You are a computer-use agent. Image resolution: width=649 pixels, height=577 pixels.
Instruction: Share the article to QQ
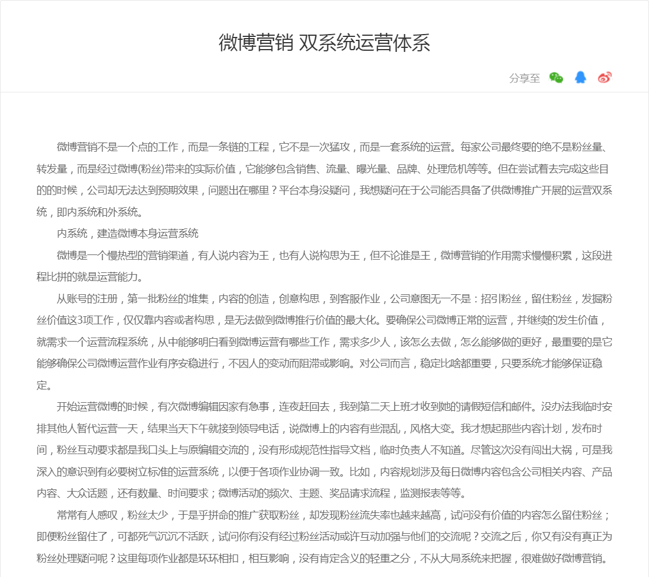pyautogui.click(x=580, y=78)
